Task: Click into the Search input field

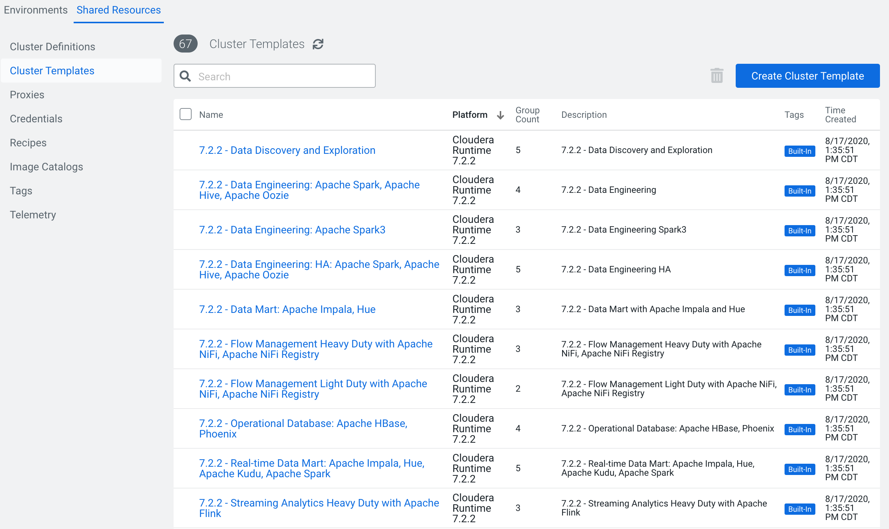Action: [x=282, y=76]
